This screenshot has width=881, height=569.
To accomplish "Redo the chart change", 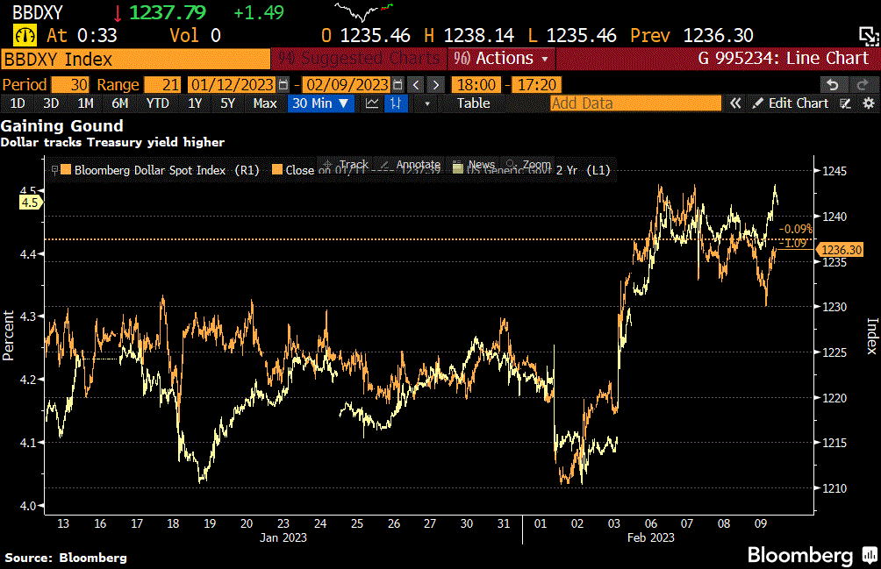I will tap(863, 85).
